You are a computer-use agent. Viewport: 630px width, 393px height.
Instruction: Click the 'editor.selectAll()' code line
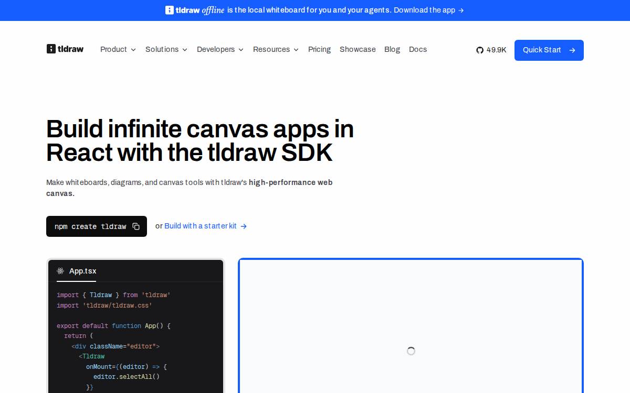[127, 377]
